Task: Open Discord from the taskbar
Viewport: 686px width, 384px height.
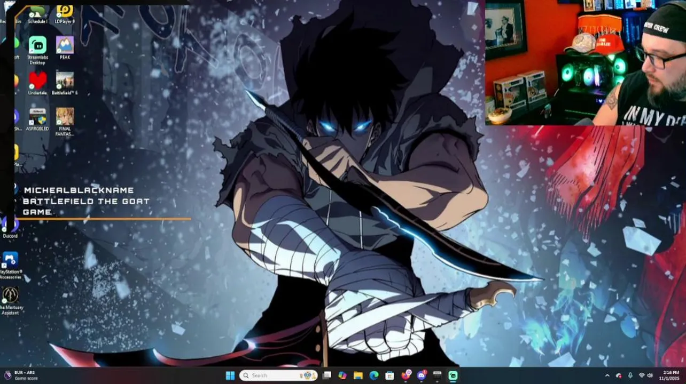Action: (x=422, y=375)
